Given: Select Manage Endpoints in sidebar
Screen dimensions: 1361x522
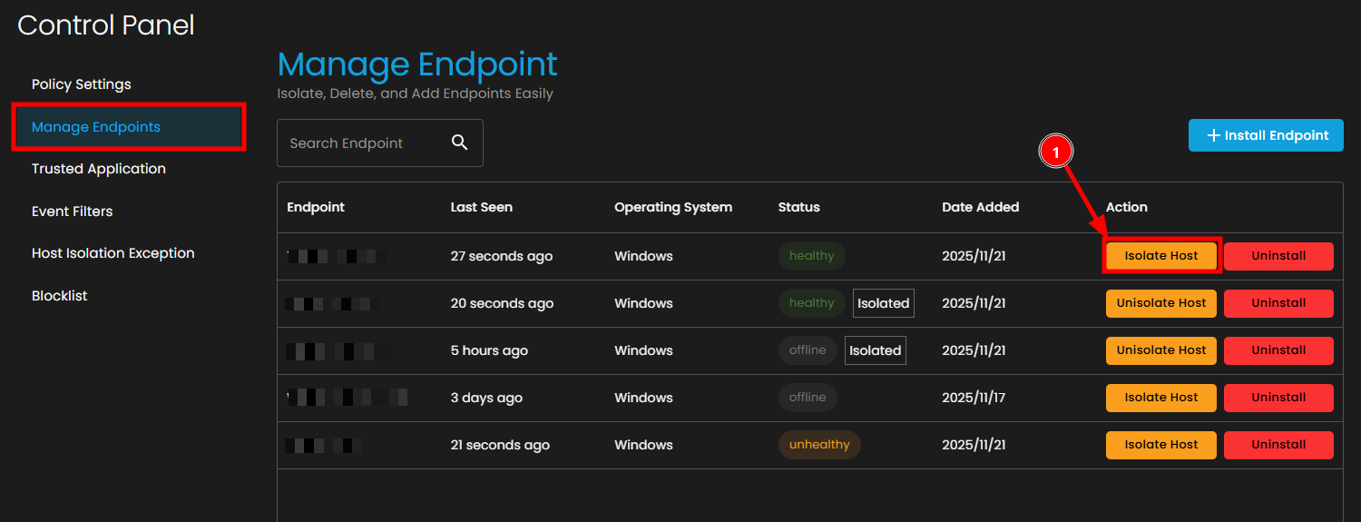Looking at the screenshot, I should (x=96, y=127).
